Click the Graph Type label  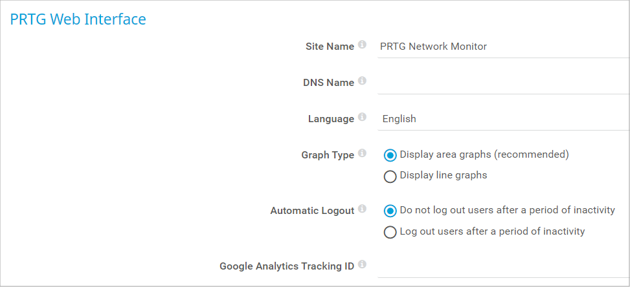click(328, 155)
